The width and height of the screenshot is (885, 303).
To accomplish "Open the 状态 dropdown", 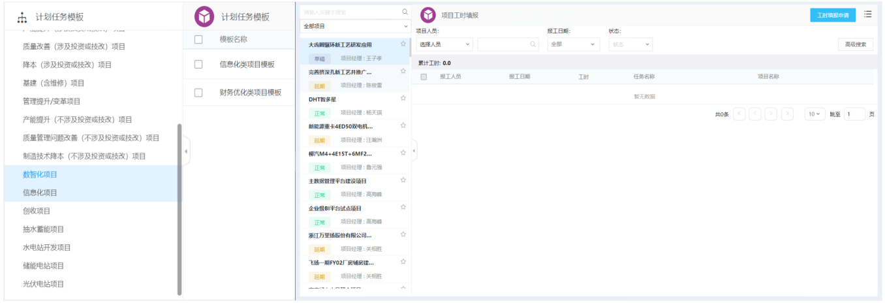I will pos(630,44).
